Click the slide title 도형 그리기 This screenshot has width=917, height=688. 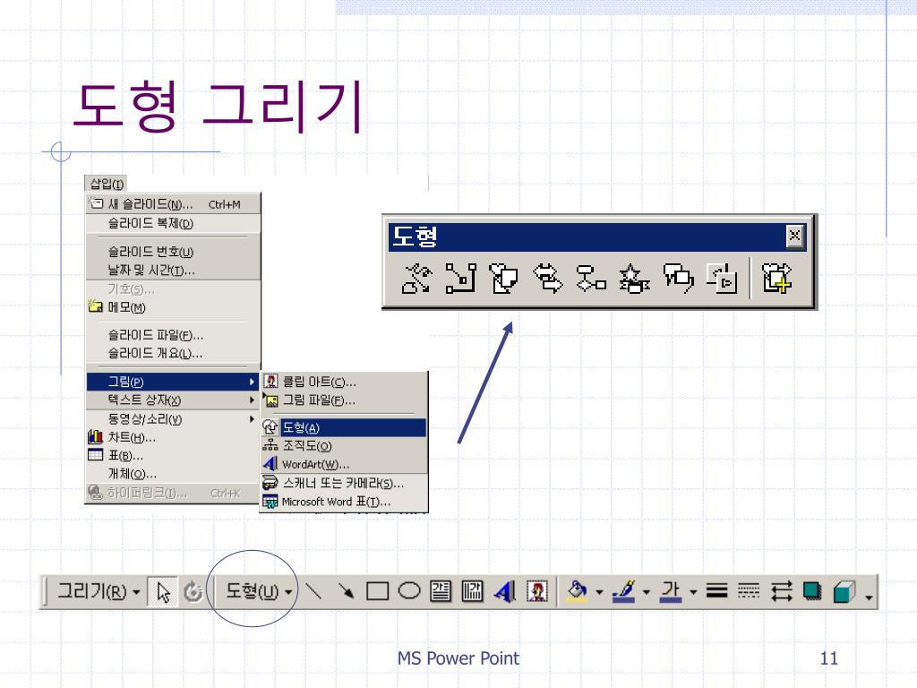click(219, 106)
